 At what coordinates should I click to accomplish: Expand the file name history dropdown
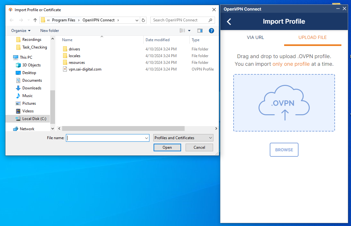coord(147,138)
